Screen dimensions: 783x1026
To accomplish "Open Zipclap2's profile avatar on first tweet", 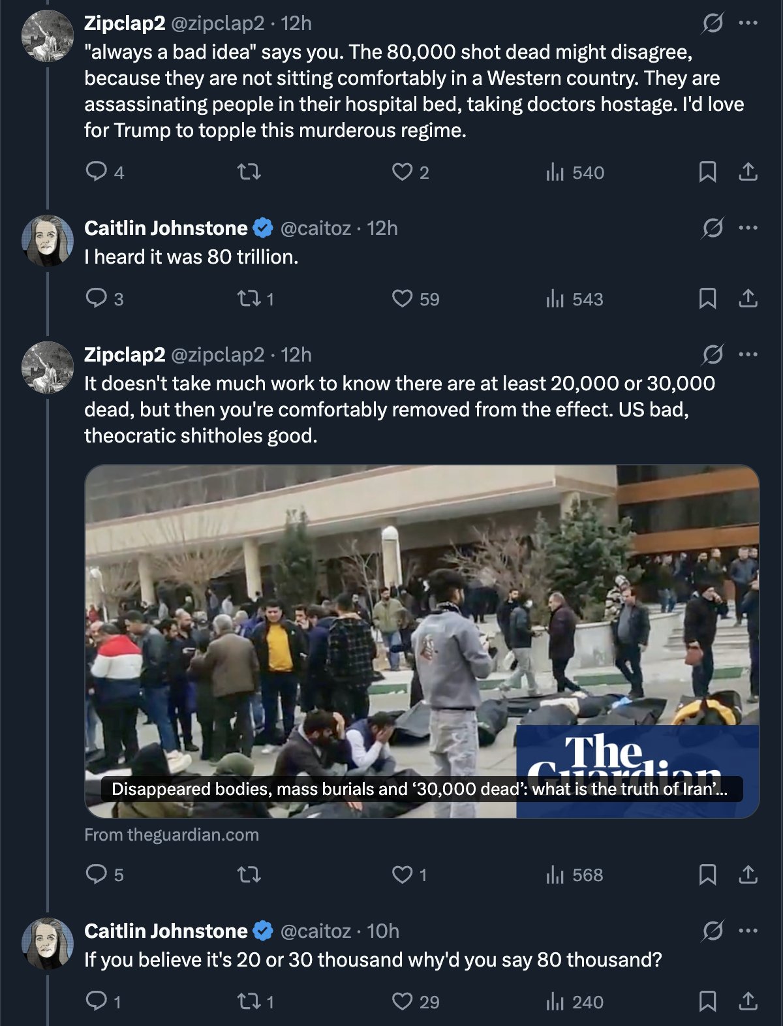I will [x=48, y=36].
